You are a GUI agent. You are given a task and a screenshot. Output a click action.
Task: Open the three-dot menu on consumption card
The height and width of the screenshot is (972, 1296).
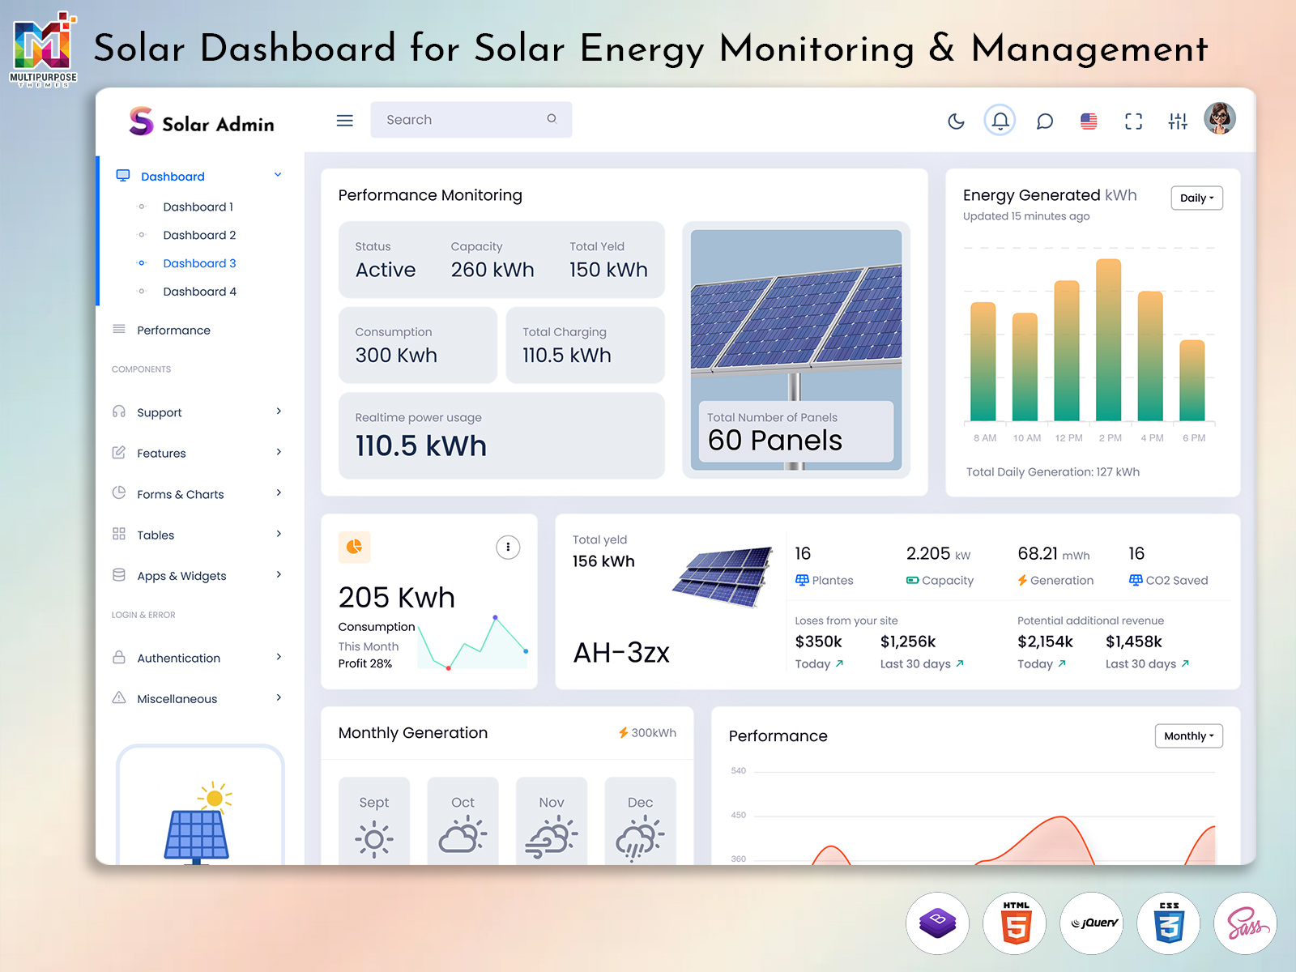tap(508, 548)
